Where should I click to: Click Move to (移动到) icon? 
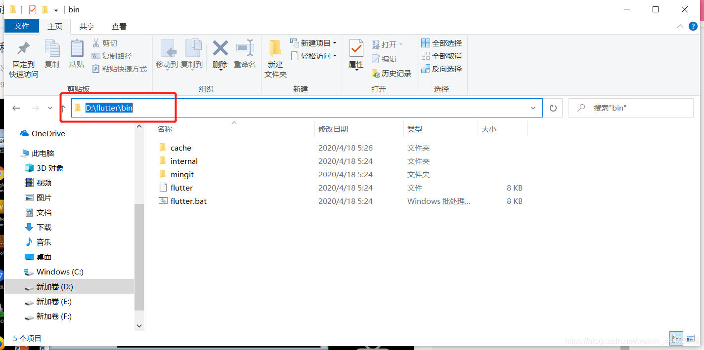(168, 48)
